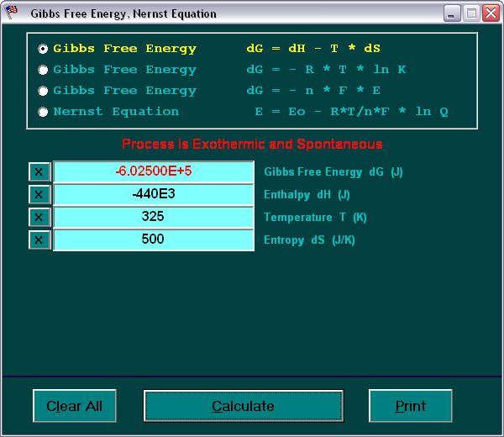Minimize the Gibbs Free Energy window

point(452,13)
